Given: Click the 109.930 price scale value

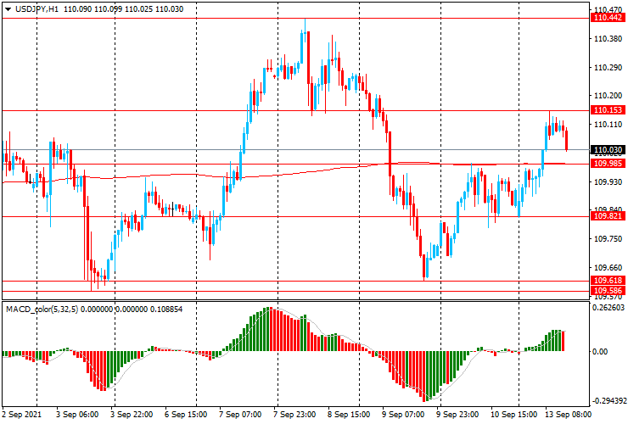Looking at the screenshot, I should [608, 182].
